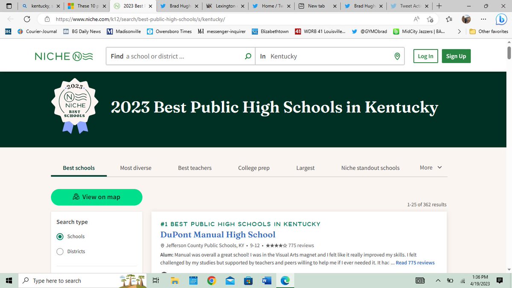Open Read aloud icon in address bar
512x288 pixels.
coord(416,19)
